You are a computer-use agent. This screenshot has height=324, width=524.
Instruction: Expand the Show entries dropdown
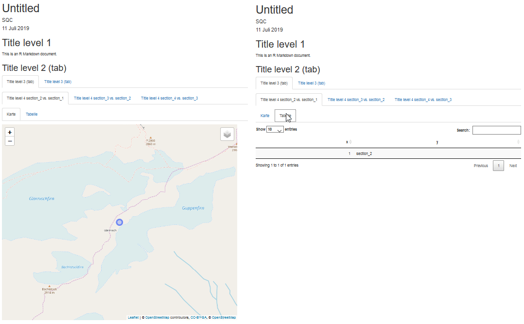click(x=275, y=129)
